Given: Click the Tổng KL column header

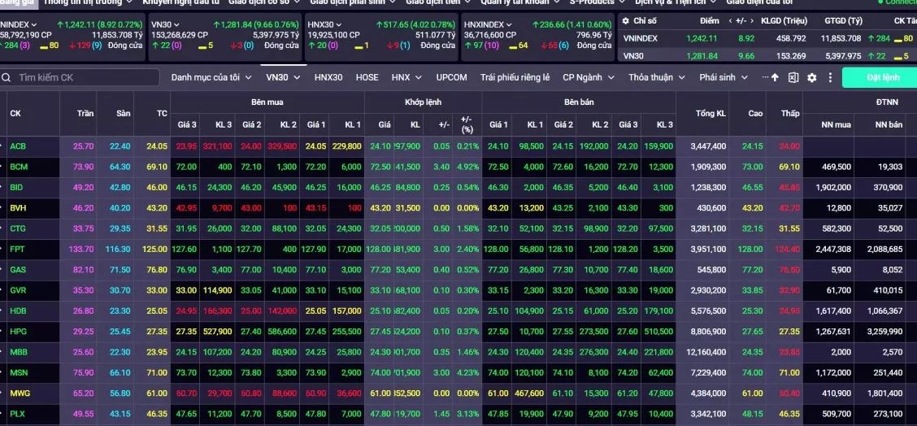Looking at the screenshot, I should pyautogui.click(x=710, y=114).
